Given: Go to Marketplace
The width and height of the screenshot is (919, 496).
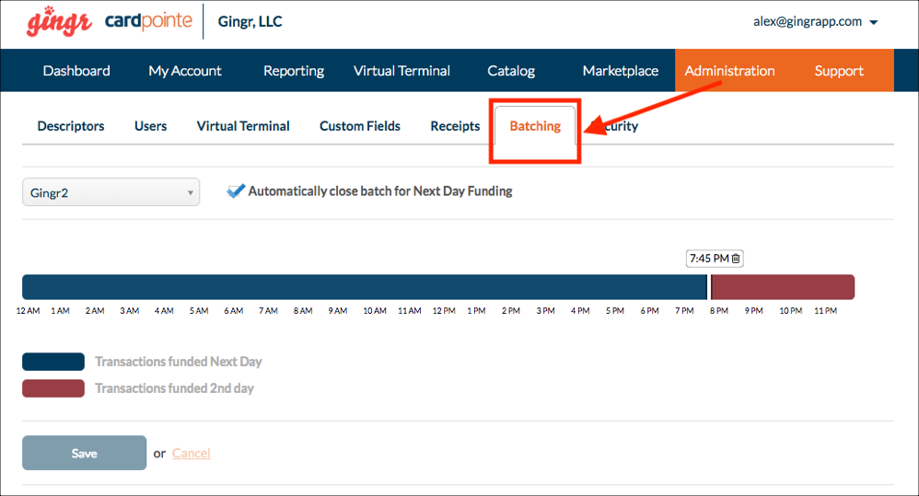Looking at the screenshot, I should tap(620, 71).
